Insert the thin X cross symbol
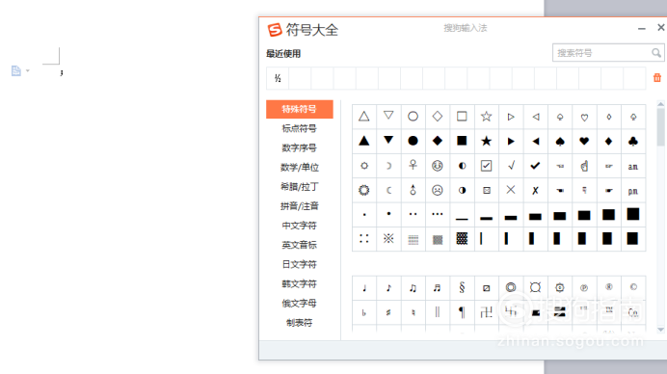The image size is (667, 374). click(x=511, y=190)
